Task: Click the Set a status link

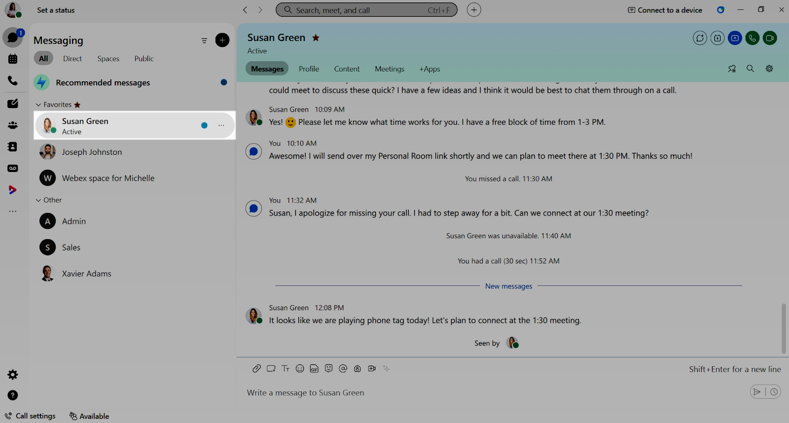Action: [x=56, y=10]
